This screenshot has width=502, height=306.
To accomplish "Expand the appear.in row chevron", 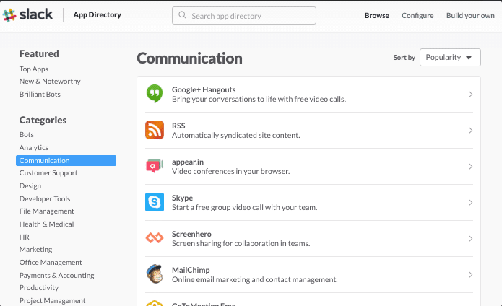I will pyautogui.click(x=471, y=167).
